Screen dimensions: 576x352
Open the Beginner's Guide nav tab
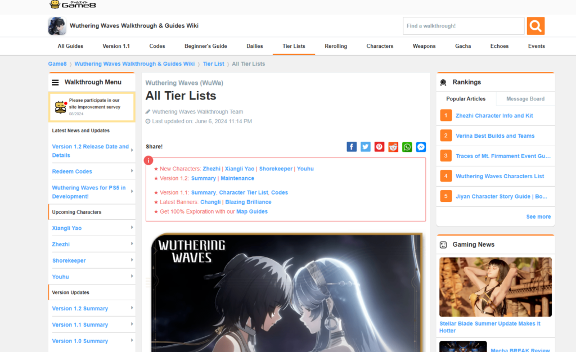click(206, 46)
